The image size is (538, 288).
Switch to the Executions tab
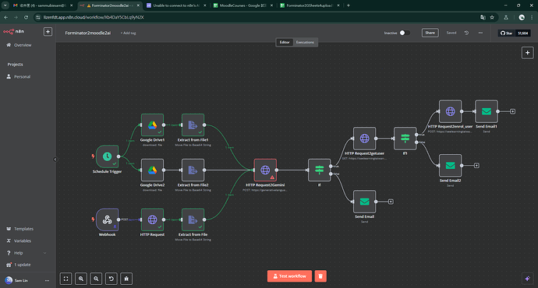[x=305, y=42]
